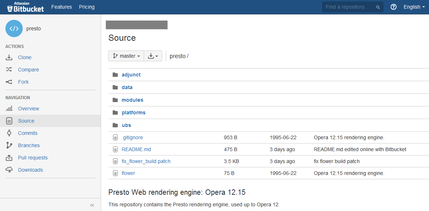The image size is (429, 211).
Task: Open the platforms folder link
Action: tap(134, 112)
